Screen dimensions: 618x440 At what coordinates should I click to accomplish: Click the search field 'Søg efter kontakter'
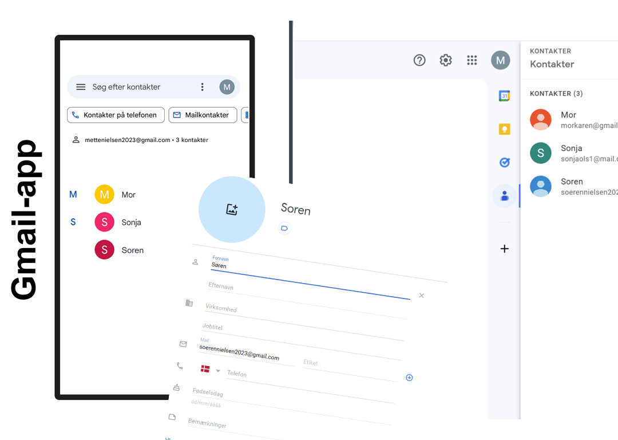click(x=126, y=87)
